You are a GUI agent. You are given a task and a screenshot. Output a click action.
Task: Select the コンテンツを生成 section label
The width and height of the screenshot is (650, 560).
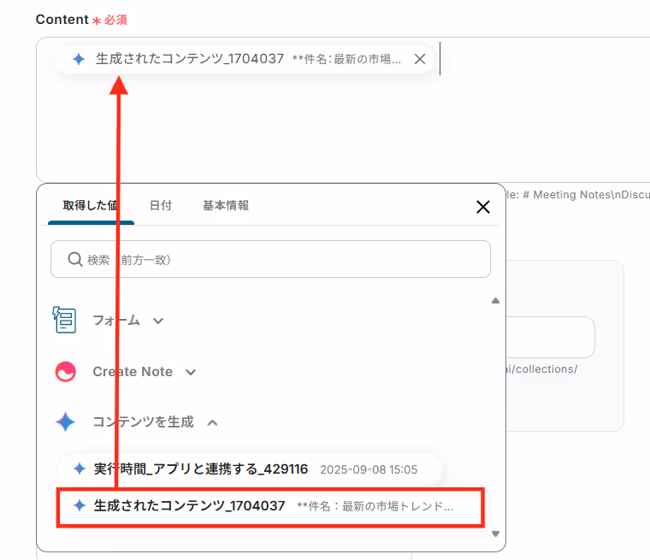click(143, 422)
